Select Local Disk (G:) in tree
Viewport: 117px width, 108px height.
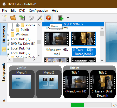[21, 53]
